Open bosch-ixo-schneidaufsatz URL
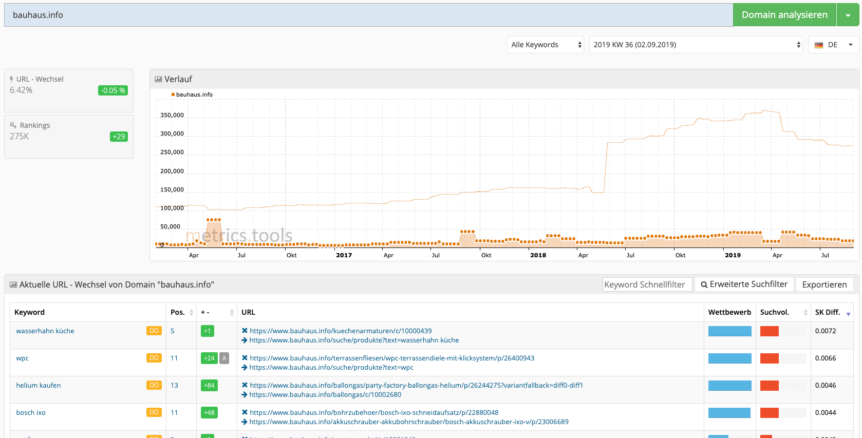This screenshot has width=862, height=438. coord(374,413)
